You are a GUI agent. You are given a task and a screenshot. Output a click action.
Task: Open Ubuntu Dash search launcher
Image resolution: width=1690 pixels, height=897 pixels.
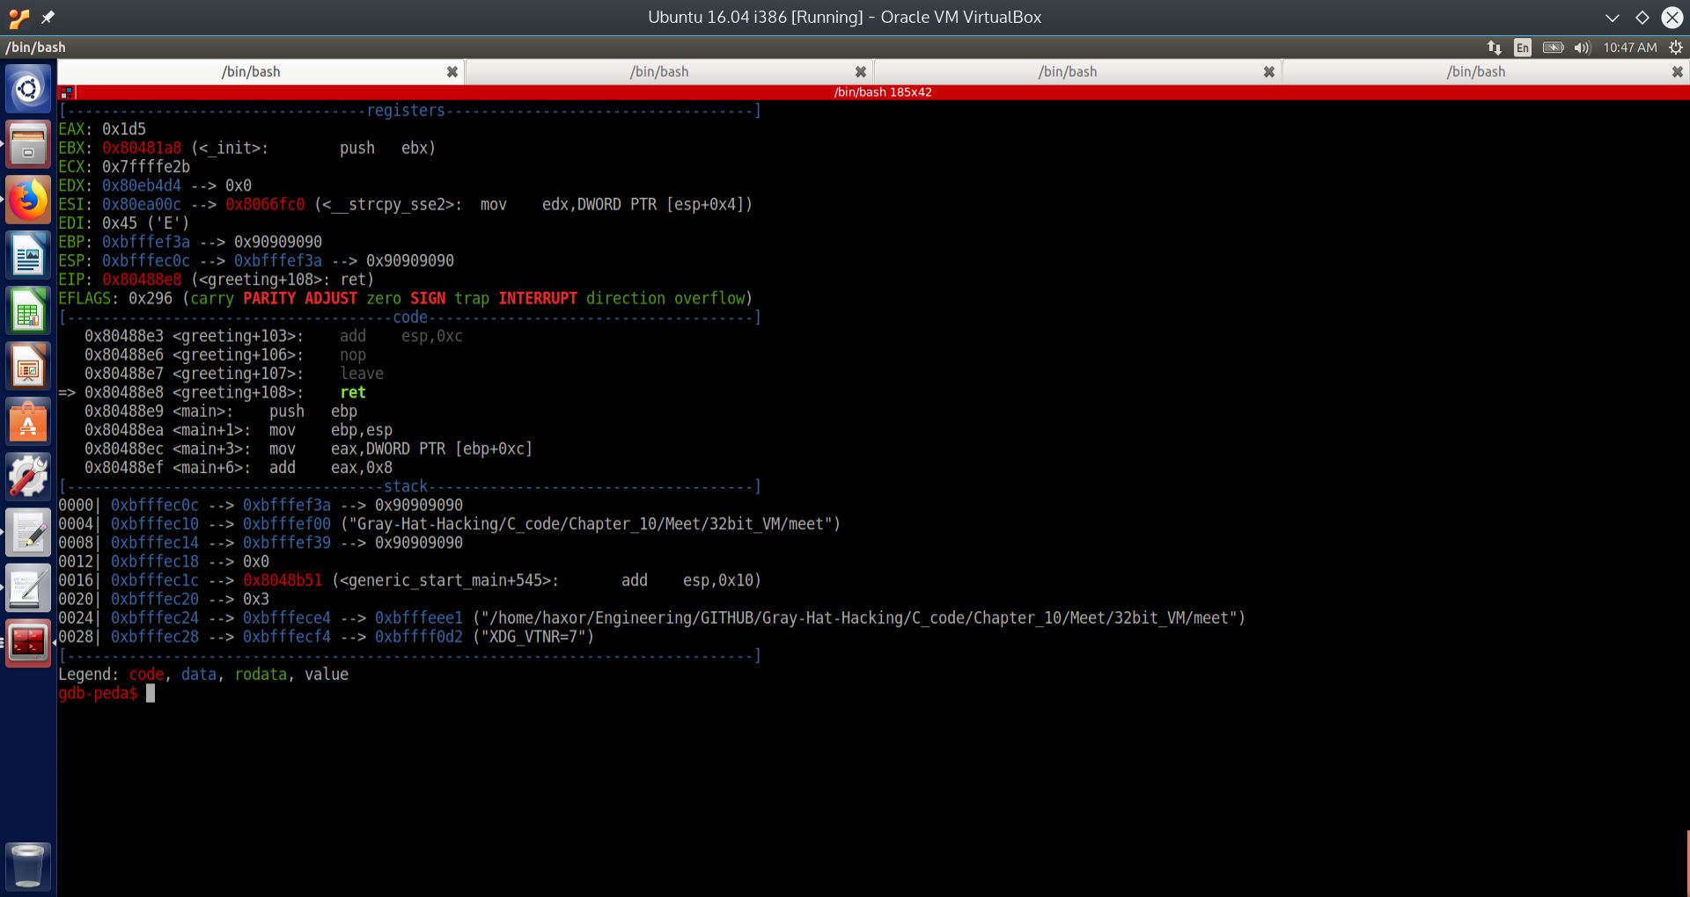point(28,88)
